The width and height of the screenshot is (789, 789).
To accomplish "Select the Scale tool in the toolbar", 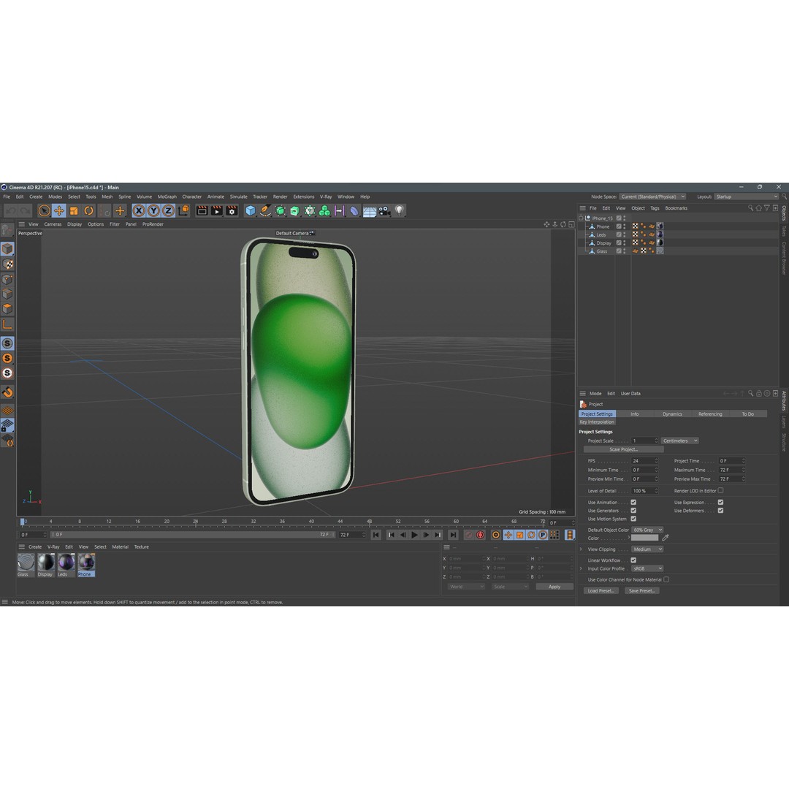I will pyautogui.click(x=73, y=211).
